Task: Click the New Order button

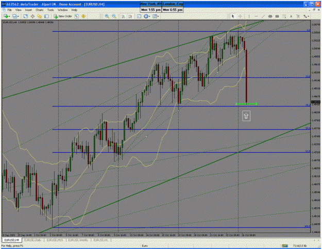Action: click(63, 16)
